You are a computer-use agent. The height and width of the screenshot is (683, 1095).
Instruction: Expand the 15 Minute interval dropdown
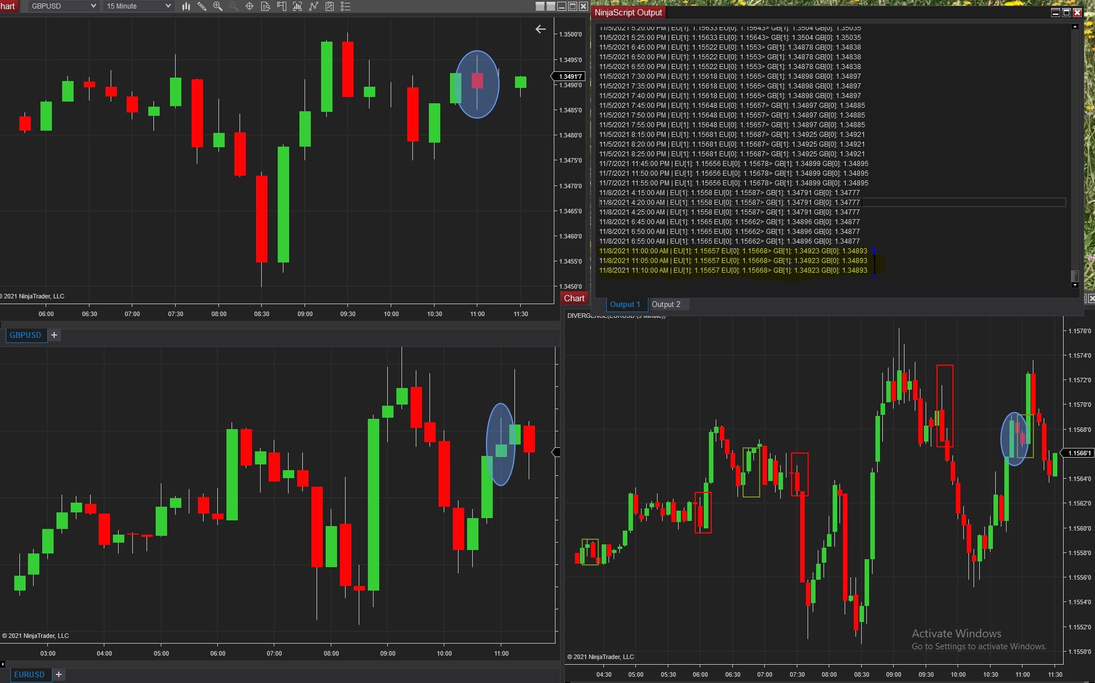pos(168,6)
